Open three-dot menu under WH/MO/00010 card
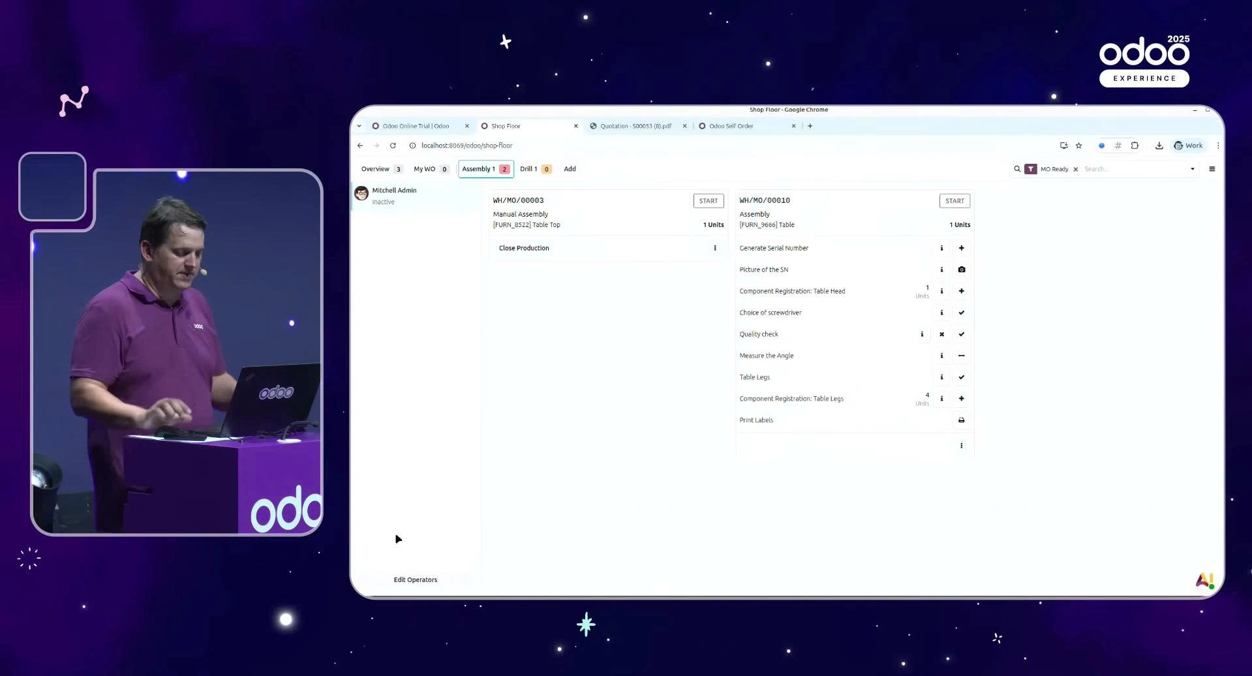 tap(961, 446)
